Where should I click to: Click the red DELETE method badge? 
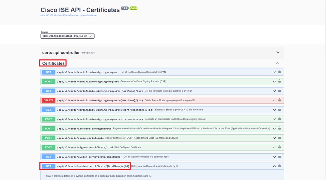point(48,100)
